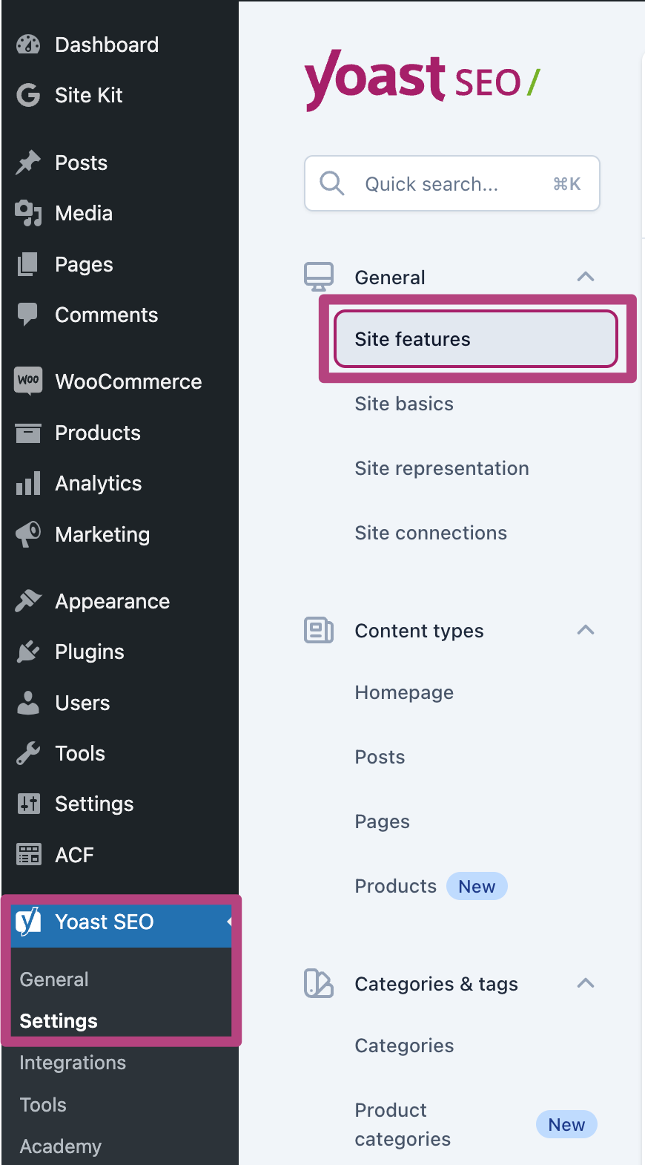Select Site representation menu item
Screen dimensions: 645x1165
tap(442, 468)
